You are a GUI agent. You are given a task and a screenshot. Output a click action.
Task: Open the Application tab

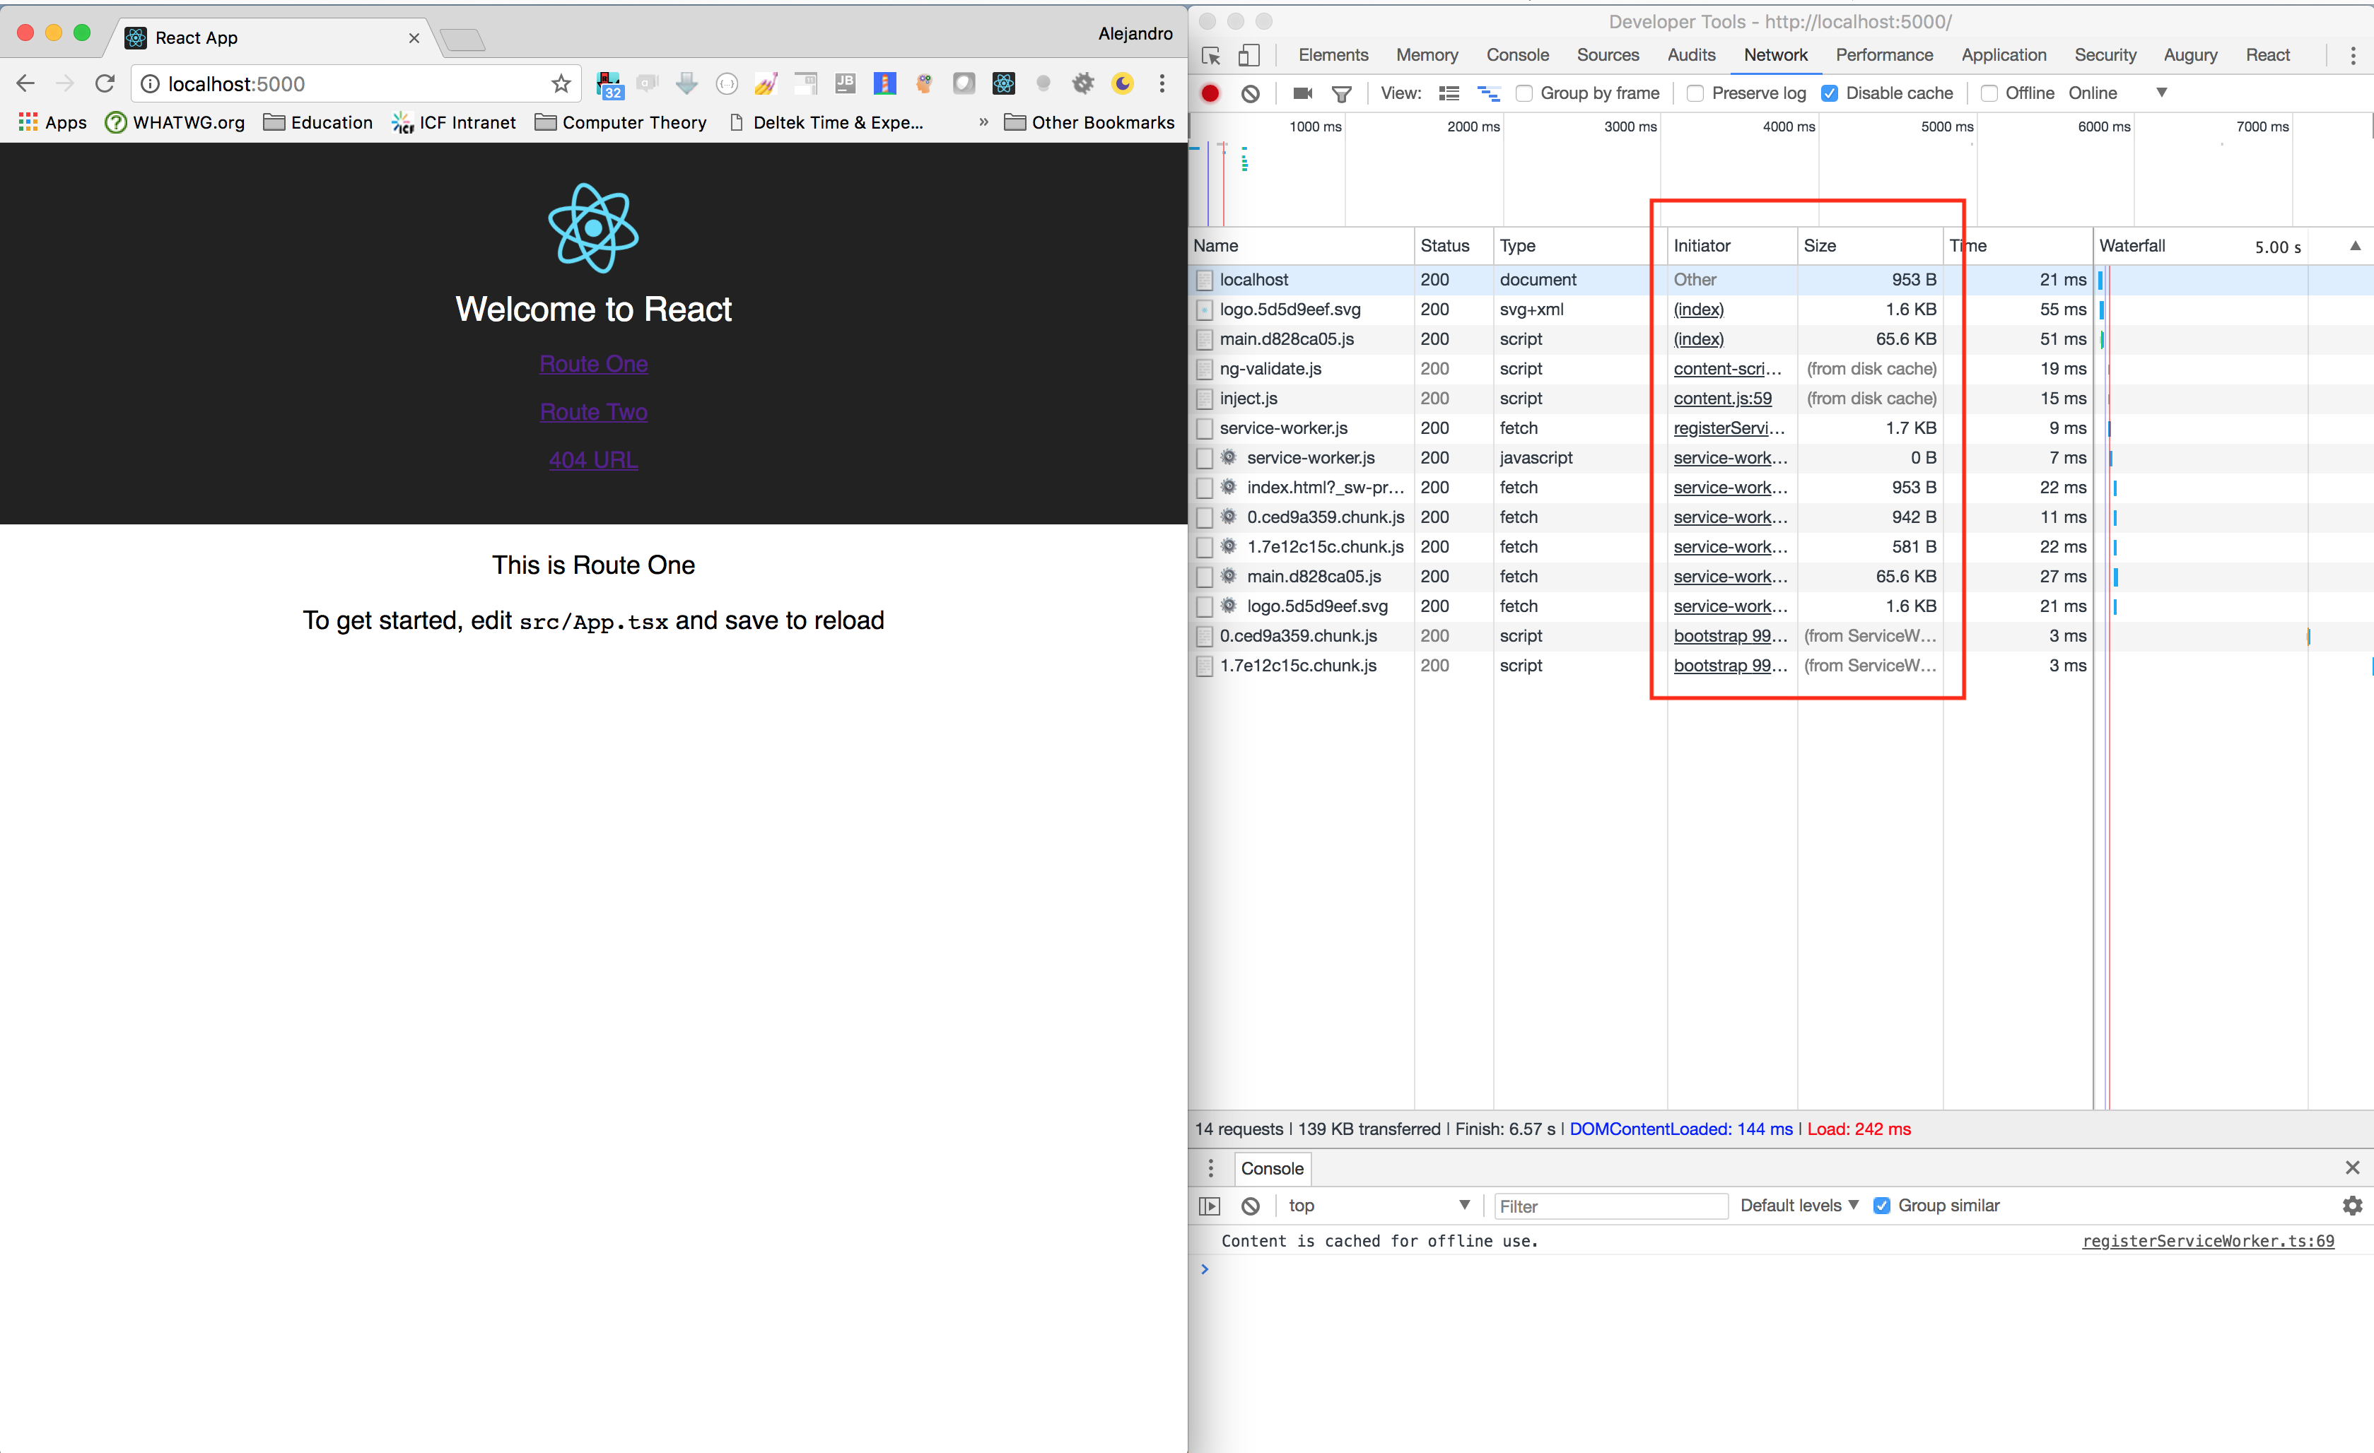[2003, 55]
